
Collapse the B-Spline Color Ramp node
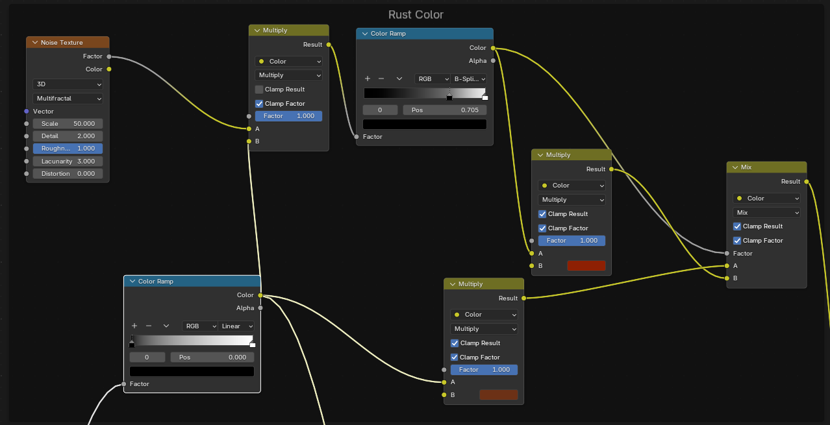[x=365, y=34]
